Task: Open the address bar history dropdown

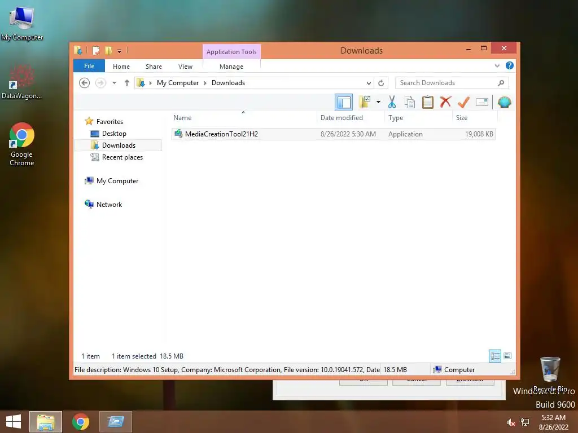Action: pos(368,83)
